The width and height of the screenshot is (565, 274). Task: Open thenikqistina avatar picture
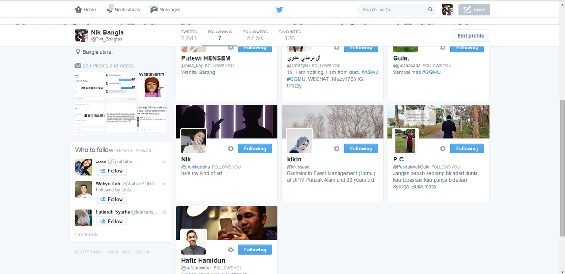point(194,141)
